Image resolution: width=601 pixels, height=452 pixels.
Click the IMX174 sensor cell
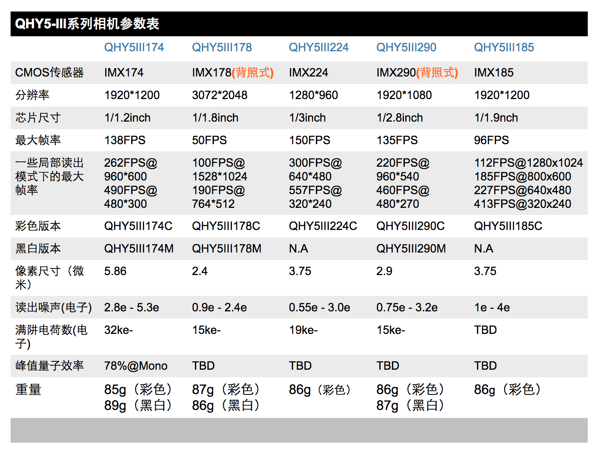pos(124,73)
